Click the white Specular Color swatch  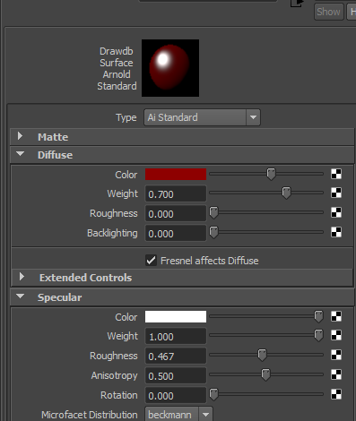tap(176, 317)
